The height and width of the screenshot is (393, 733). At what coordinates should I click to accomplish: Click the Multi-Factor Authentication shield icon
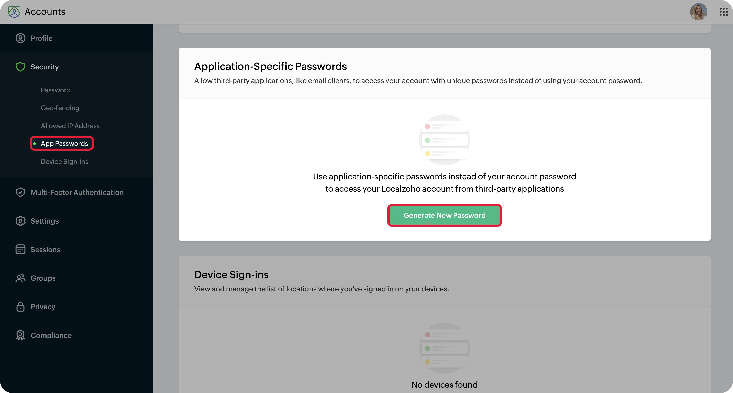tap(20, 192)
